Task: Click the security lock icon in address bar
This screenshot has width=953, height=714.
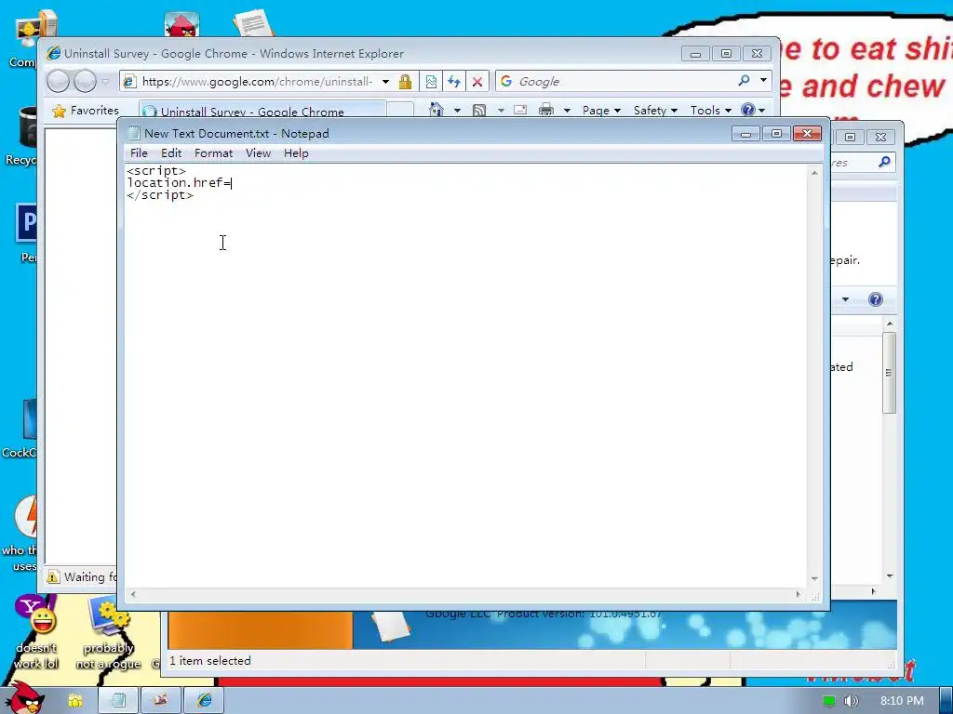Action: coord(406,81)
